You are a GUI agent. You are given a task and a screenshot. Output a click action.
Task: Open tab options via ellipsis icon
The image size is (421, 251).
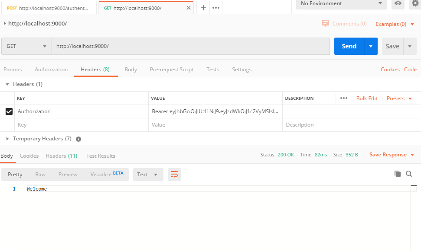(215, 7)
